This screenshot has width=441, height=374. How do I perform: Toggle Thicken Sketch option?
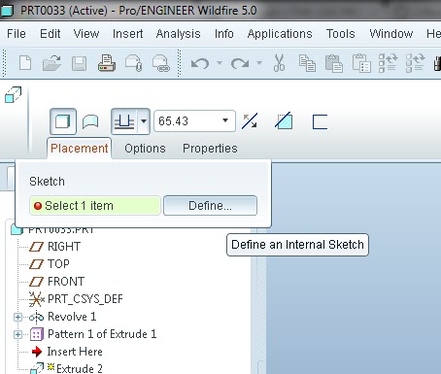click(x=320, y=121)
